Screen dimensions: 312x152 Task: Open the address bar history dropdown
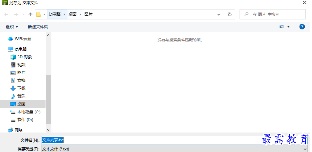(219, 14)
